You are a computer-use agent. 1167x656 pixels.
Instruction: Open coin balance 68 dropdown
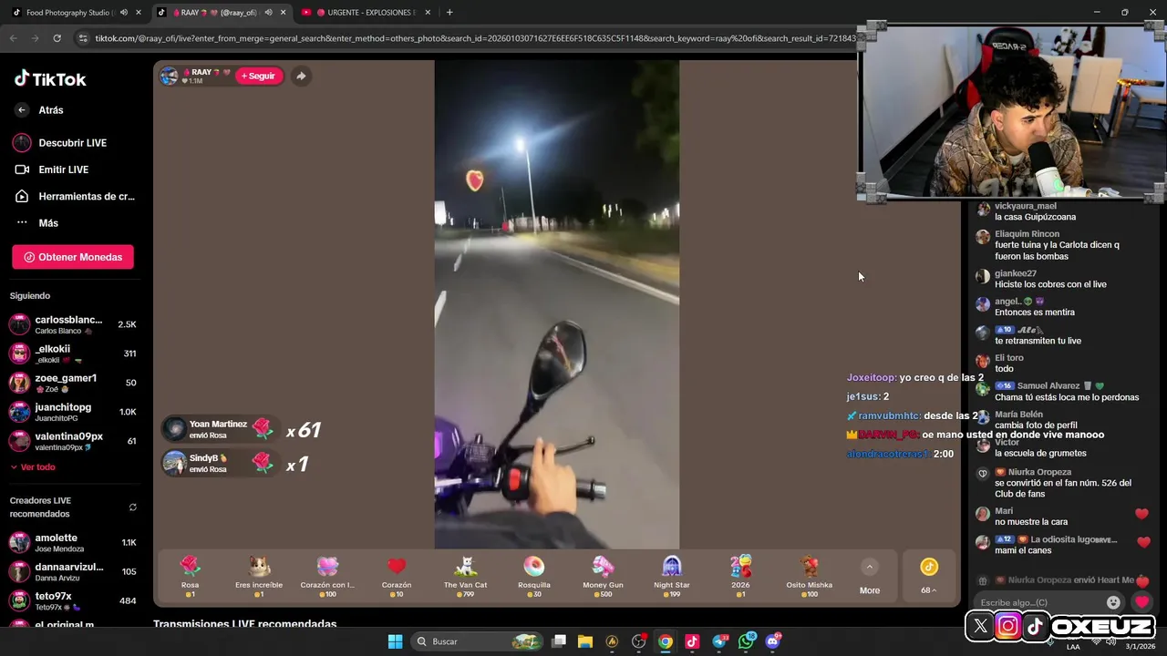click(928, 576)
